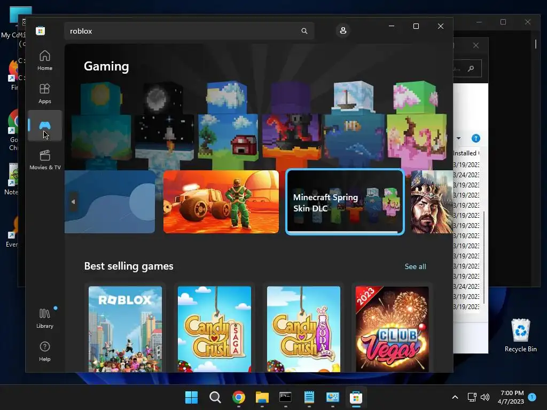
Task: Open network status tray icon
Action: pos(472,397)
